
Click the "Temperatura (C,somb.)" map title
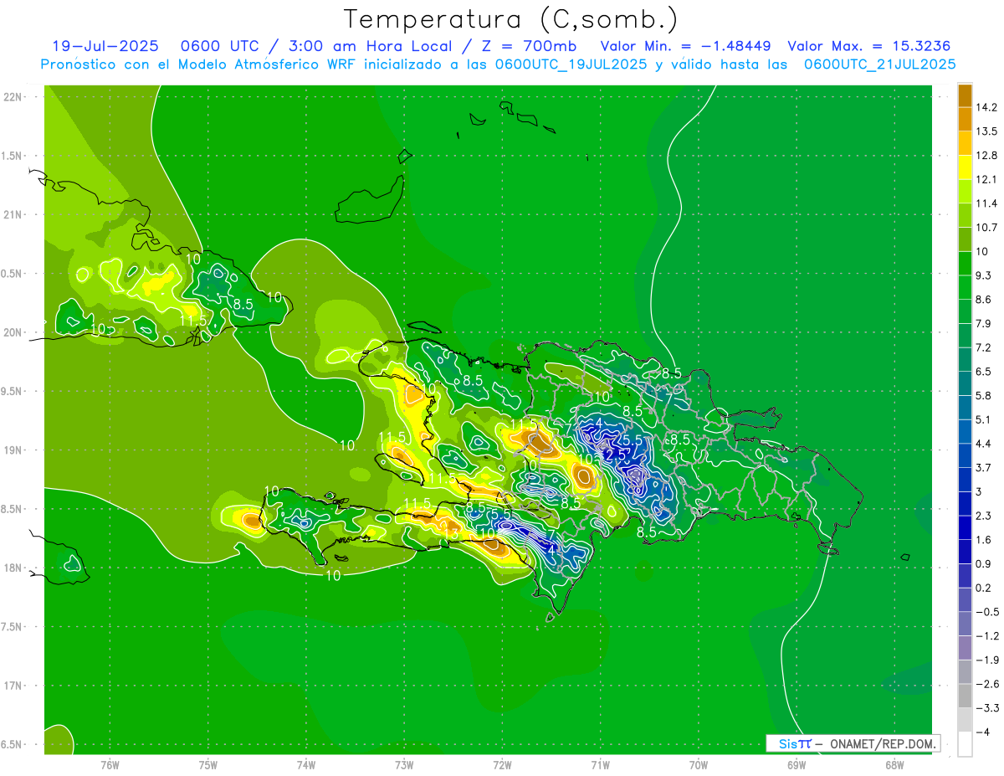511,19
